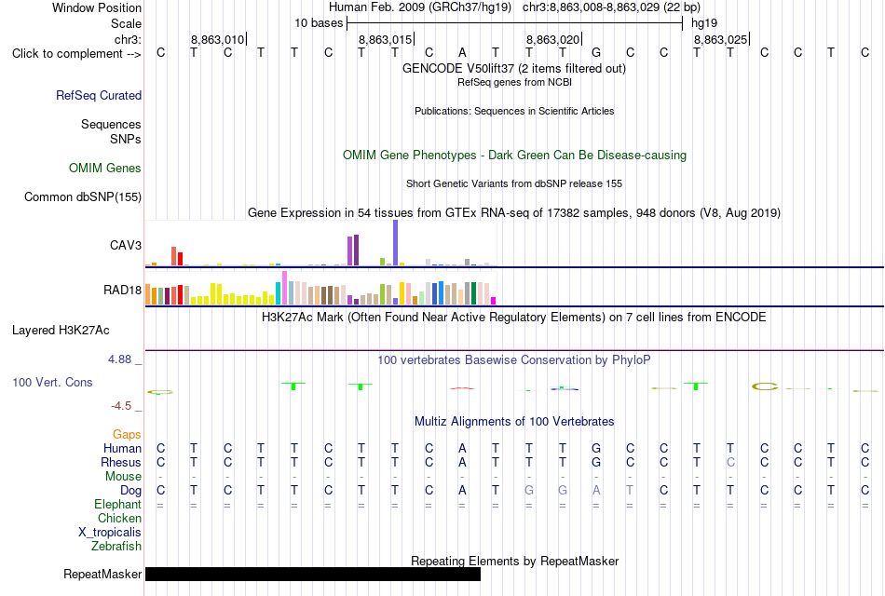Click the red bars in CAV3 expression
The image size is (885, 596).
[177, 256]
